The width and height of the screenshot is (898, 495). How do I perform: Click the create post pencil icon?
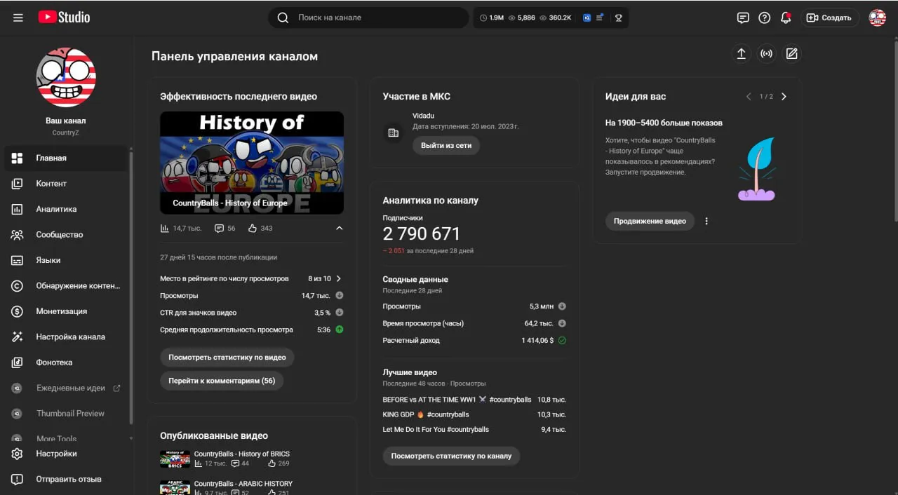point(791,54)
